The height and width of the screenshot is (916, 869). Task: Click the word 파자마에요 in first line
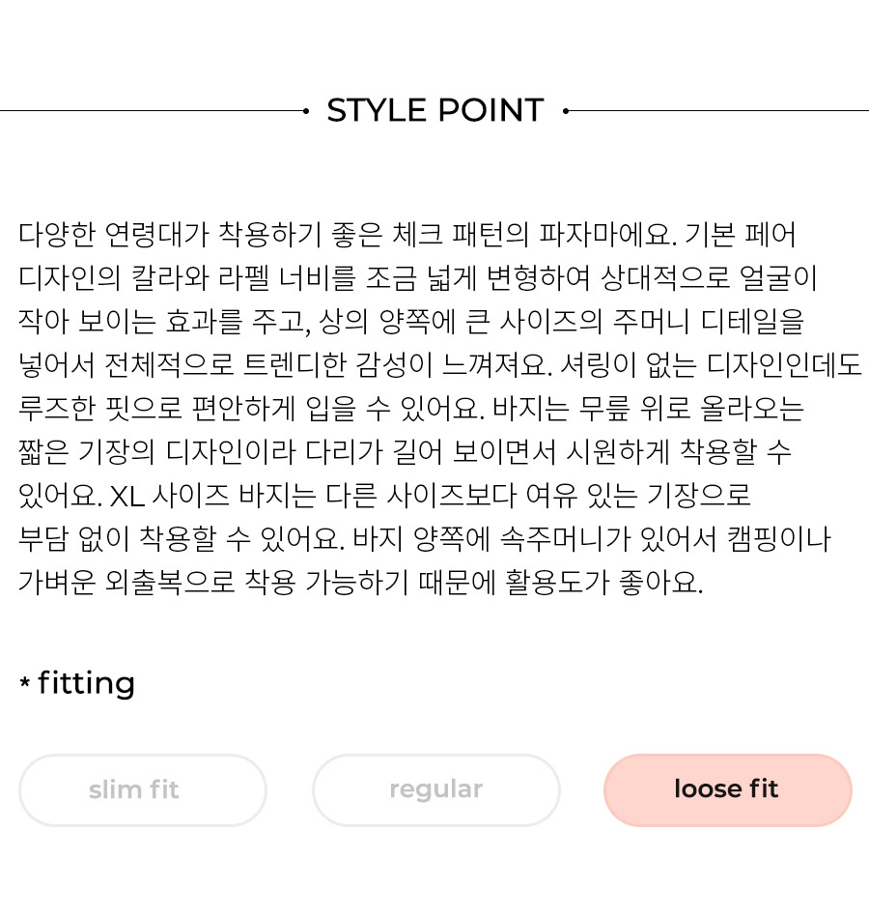(607, 234)
